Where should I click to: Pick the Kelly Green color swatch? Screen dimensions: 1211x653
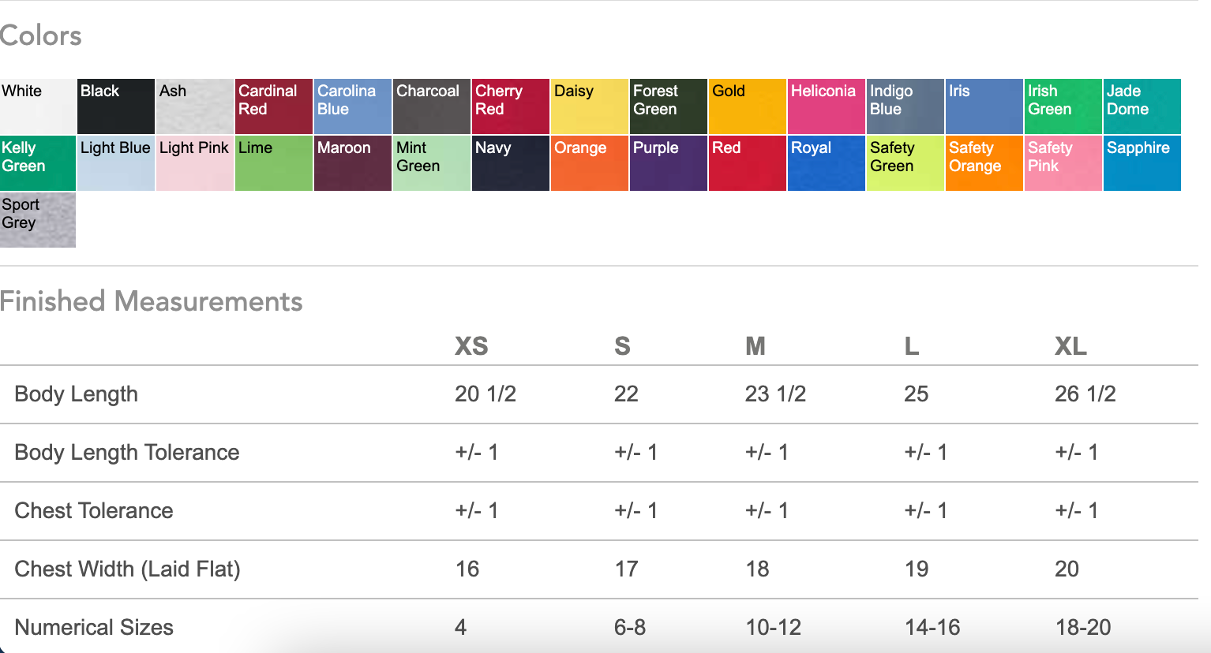coord(37,163)
